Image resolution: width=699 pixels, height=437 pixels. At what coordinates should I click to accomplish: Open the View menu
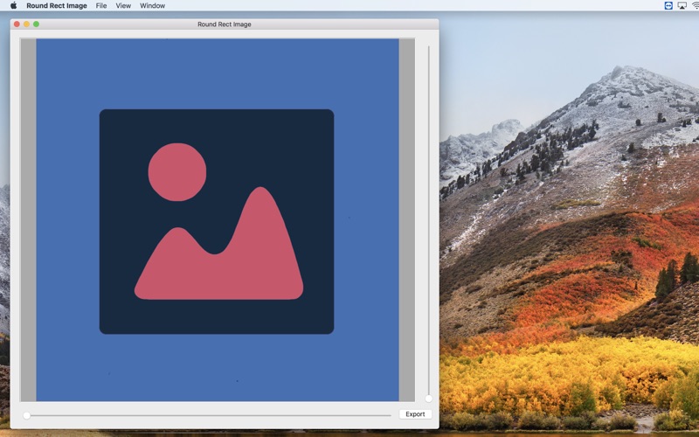tap(123, 6)
